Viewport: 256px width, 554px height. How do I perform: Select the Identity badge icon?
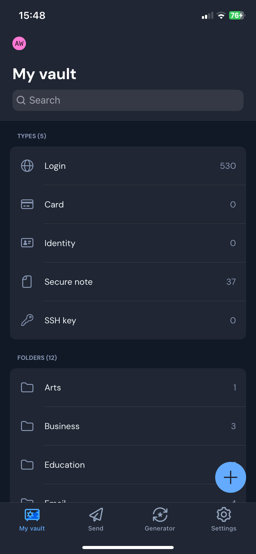(x=27, y=243)
